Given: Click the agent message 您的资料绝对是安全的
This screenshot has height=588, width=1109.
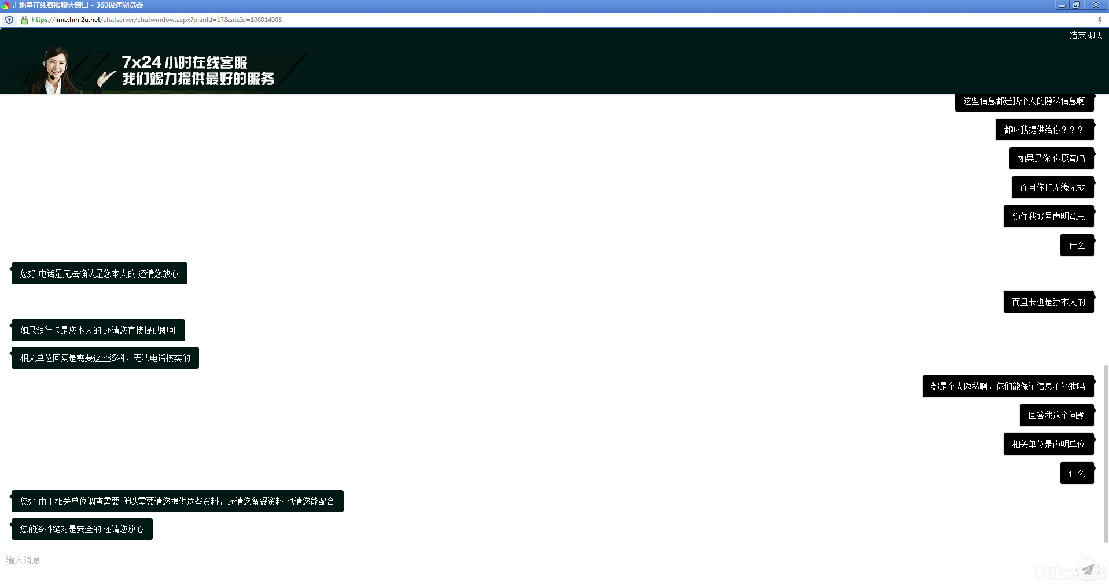Looking at the screenshot, I should [x=82, y=529].
